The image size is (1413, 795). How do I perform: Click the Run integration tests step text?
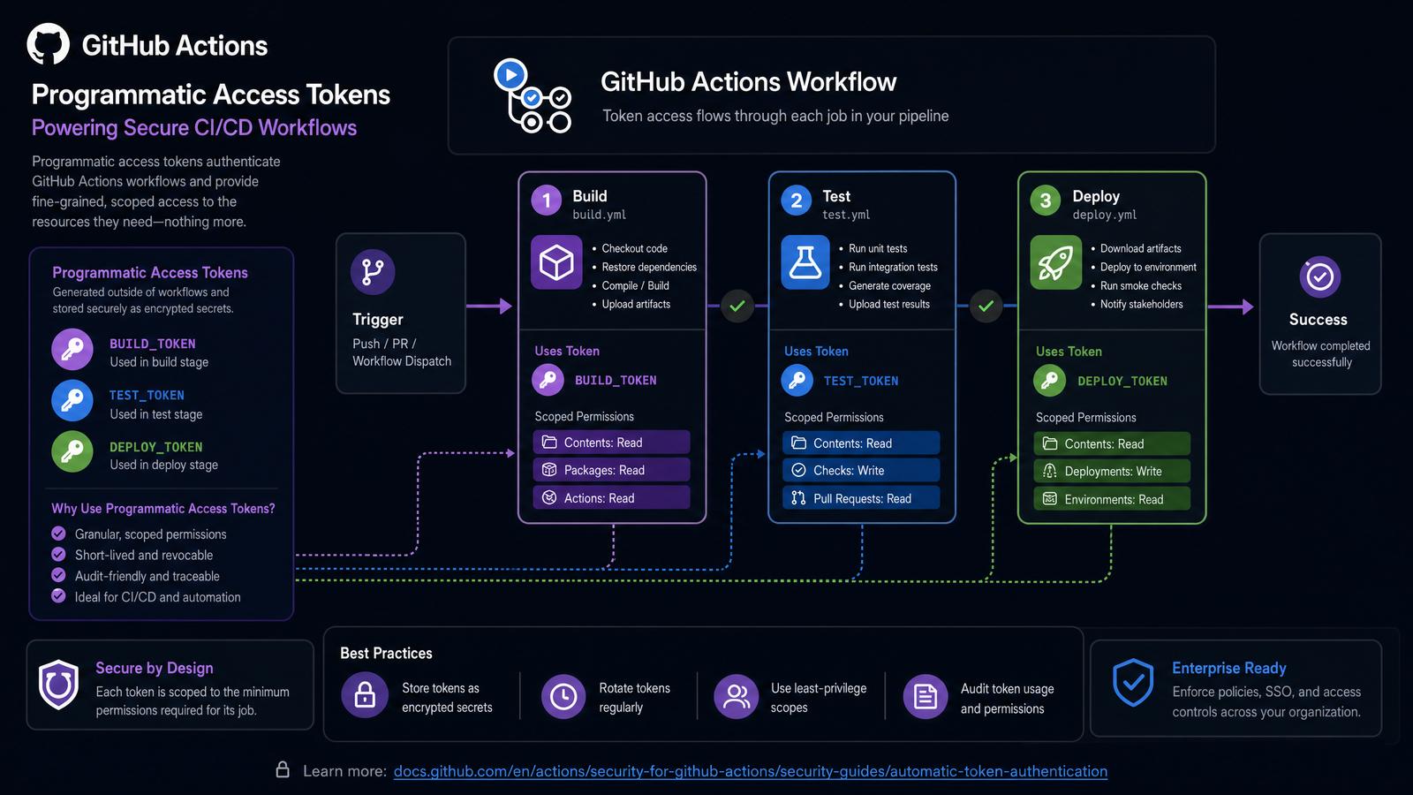(893, 267)
